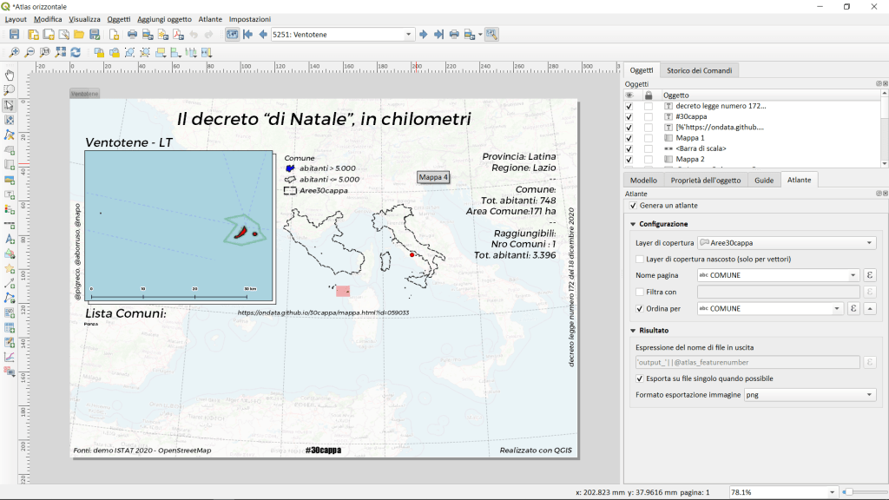Collapse the Configurazione section
Image resolution: width=889 pixels, height=500 pixels.
click(x=632, y=224)
